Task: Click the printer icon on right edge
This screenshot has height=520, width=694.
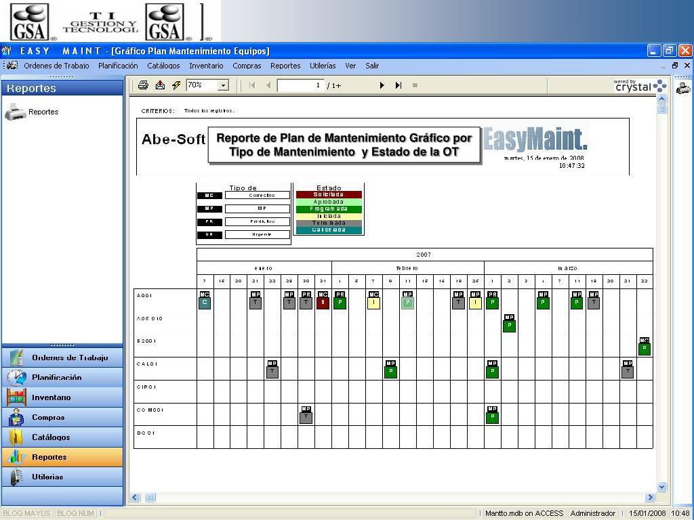Action: [683, 89]
